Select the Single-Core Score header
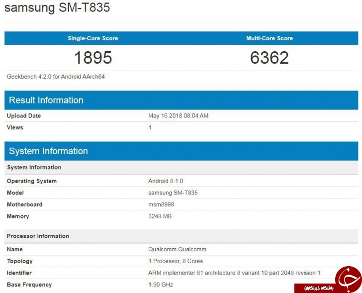 pos(93,38)
